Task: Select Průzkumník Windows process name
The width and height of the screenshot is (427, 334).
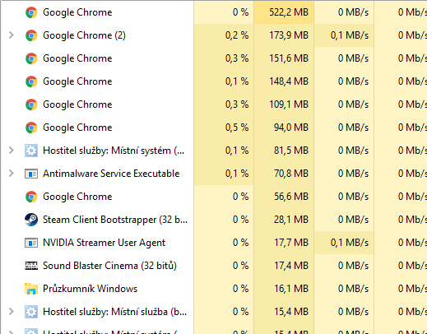Action: [91, 289]
